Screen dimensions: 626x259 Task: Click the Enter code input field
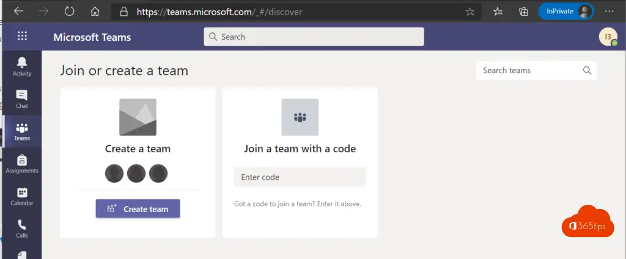(300, 177)
